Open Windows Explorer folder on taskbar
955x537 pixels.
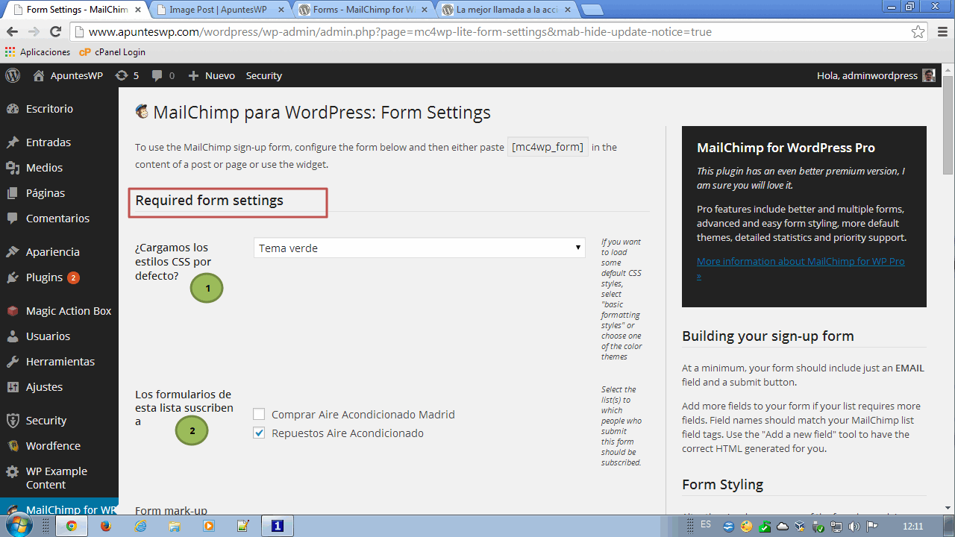pos(174,526)
